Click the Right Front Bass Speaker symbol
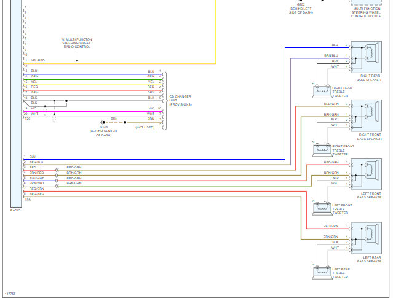Viewport: 393px width, 298px height. point(366,116)
